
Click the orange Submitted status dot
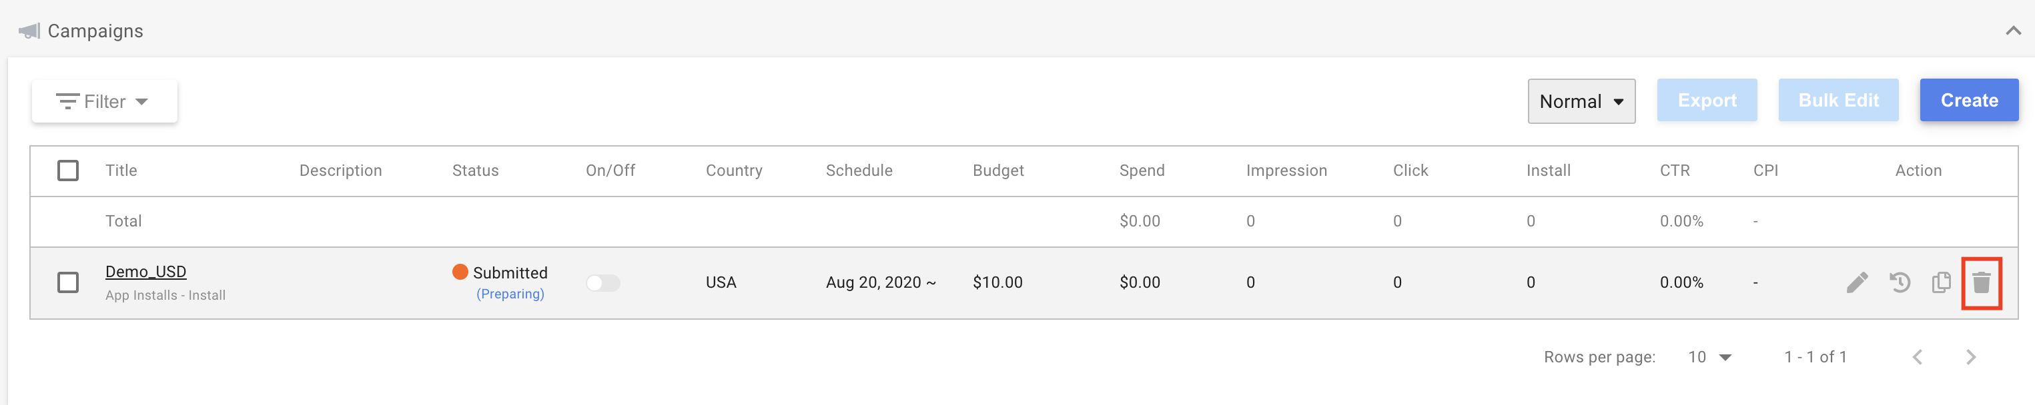[460, 272]
